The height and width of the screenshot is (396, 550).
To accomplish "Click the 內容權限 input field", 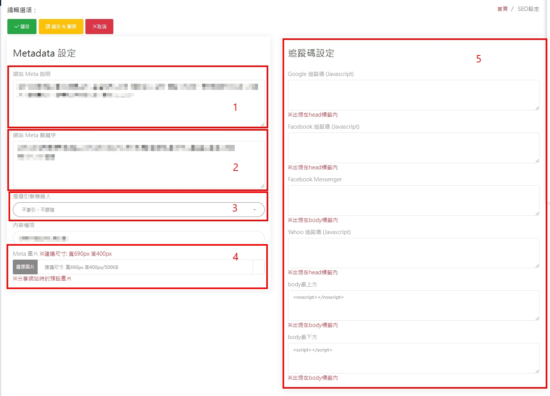I will point(139,238).
